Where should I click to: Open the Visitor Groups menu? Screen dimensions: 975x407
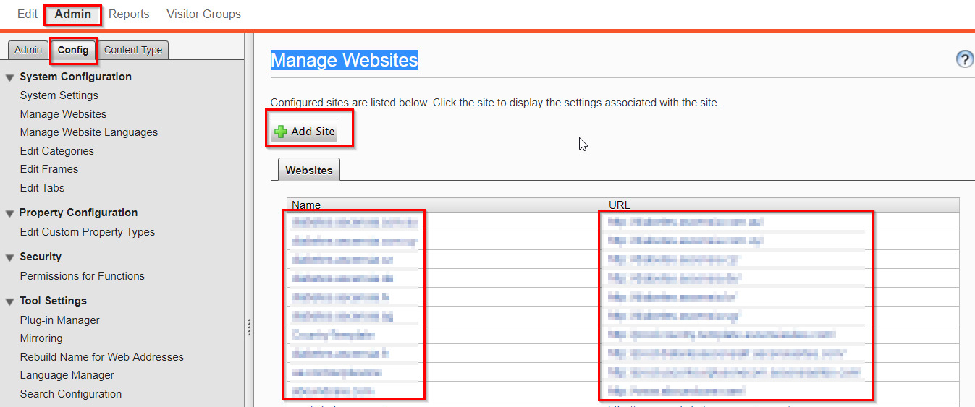[x=203, y=14]
